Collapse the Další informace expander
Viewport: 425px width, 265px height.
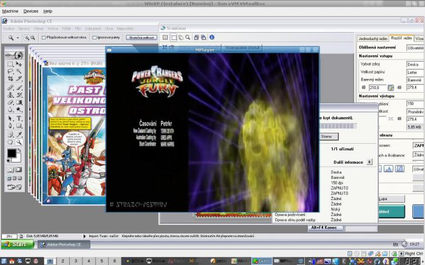pyautogui.click(x=369, y=162)
